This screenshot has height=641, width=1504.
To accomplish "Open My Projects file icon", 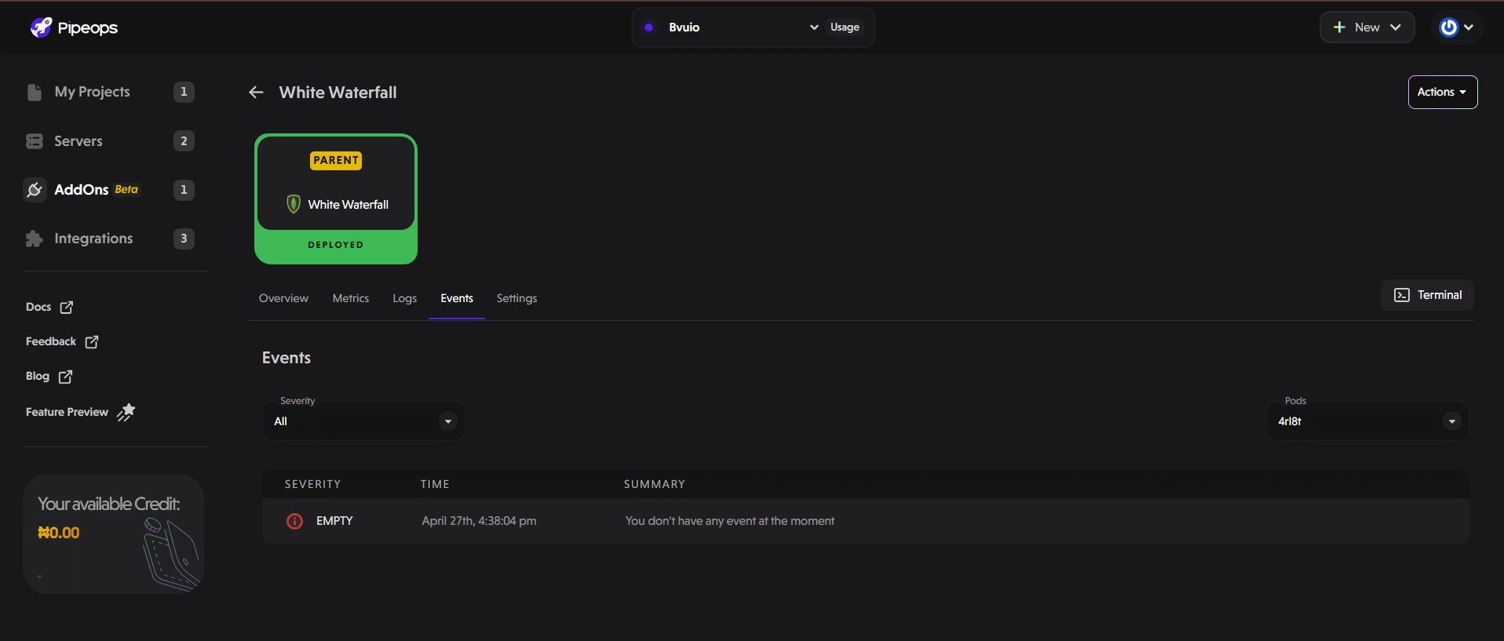I will click(x=35, y=92).
